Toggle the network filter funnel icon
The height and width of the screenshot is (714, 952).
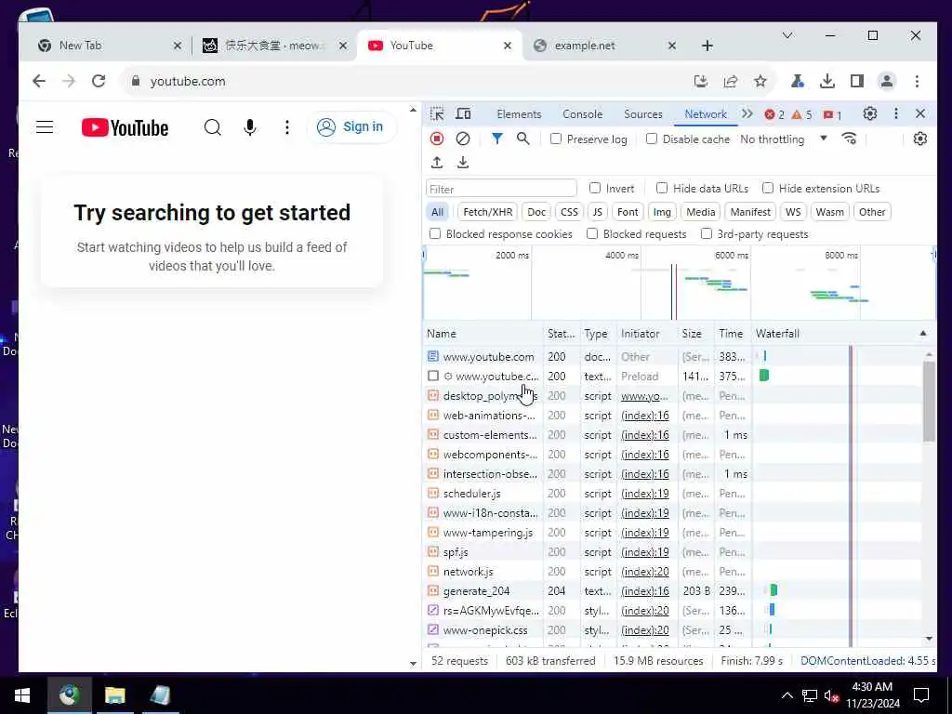[496, 139]
